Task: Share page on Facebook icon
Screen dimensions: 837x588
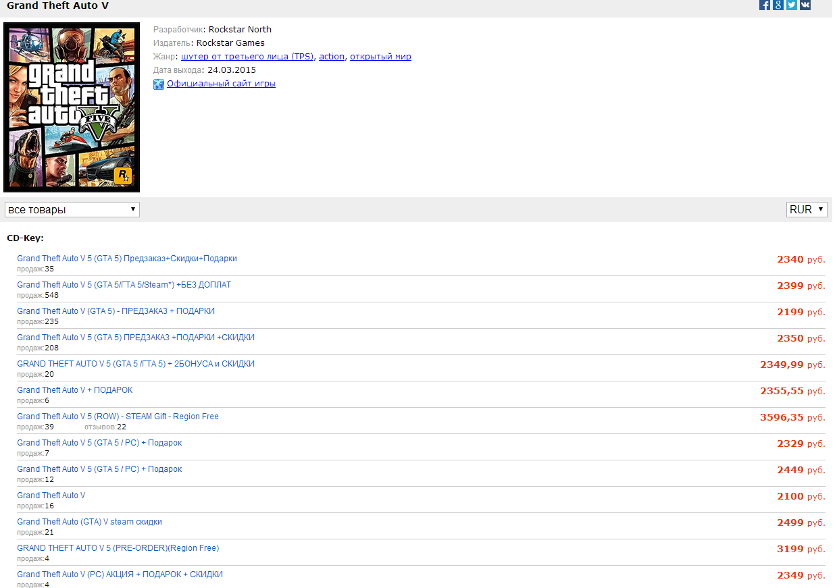Action: pyautogui.click(x=765, y=5)
